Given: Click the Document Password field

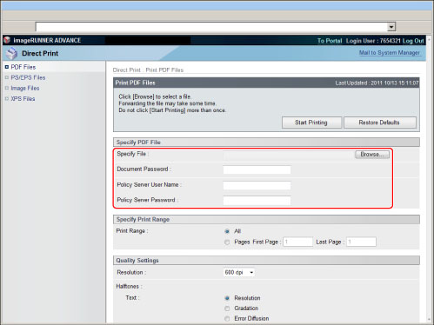Looking at the screenshot, I should 257,169.
